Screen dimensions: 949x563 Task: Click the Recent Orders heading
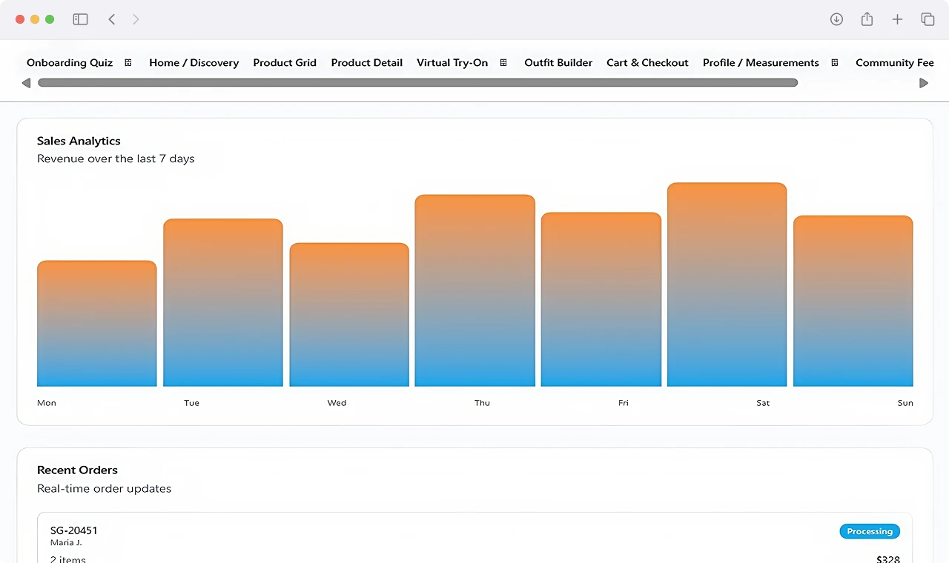(77, 470)
